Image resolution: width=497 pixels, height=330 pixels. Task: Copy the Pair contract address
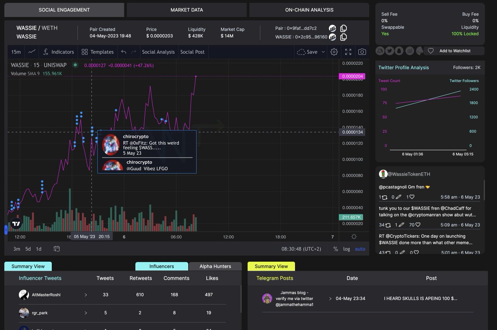point(343,28)
